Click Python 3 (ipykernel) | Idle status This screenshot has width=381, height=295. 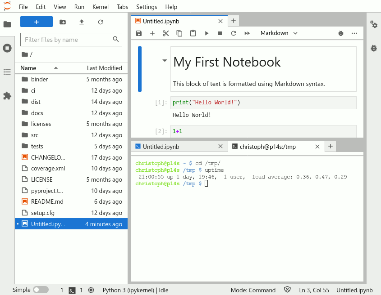[135, 290]
